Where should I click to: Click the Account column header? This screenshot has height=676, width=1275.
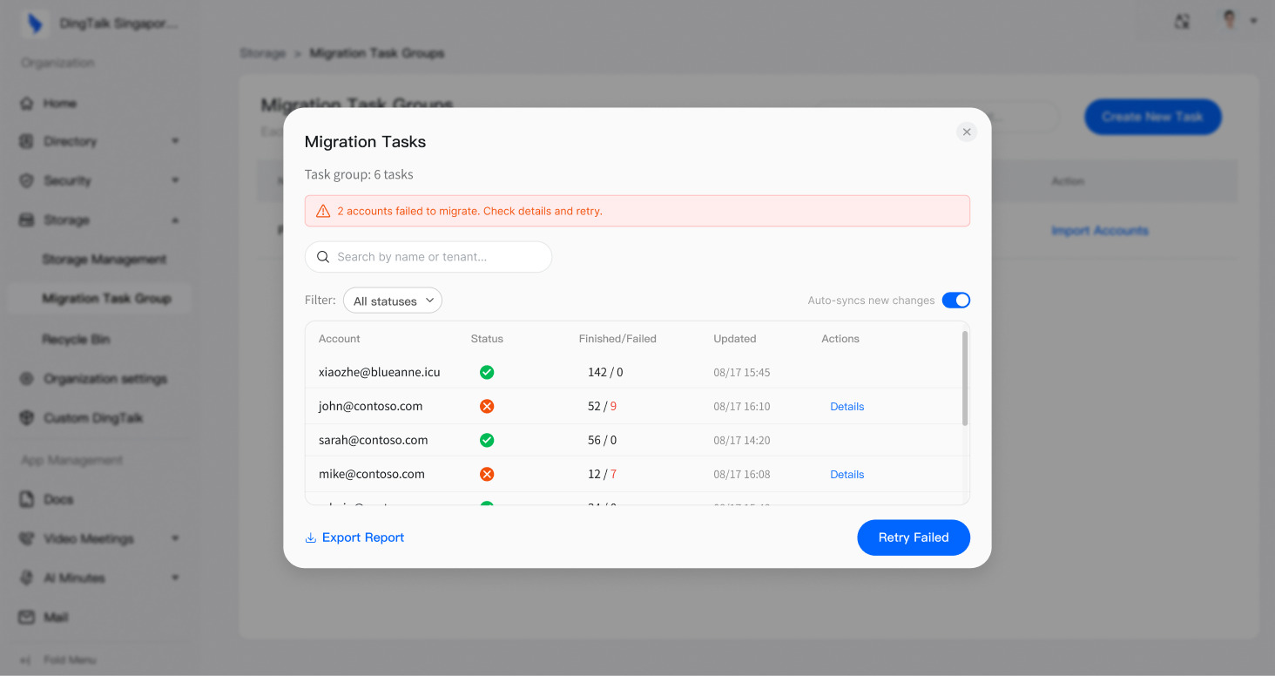[340, 339]
